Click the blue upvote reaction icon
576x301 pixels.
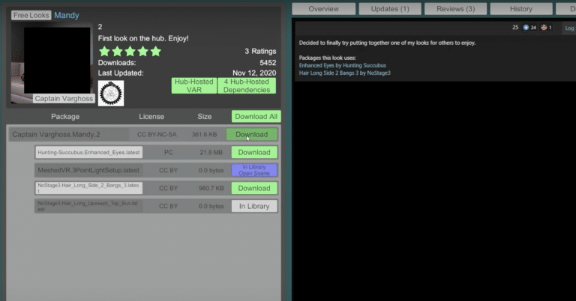(526, 28)
